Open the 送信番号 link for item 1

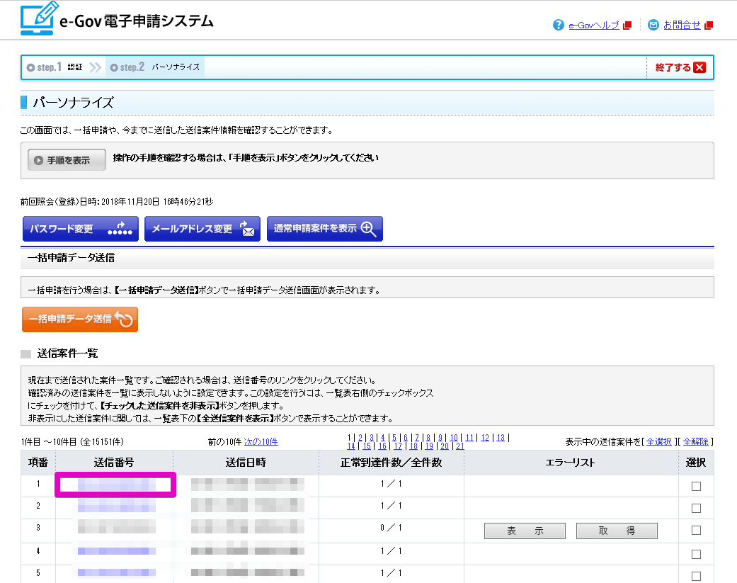117,485
